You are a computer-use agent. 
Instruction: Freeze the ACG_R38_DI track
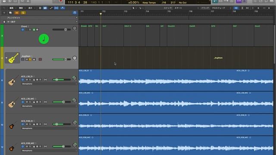(x=37, y=124)
